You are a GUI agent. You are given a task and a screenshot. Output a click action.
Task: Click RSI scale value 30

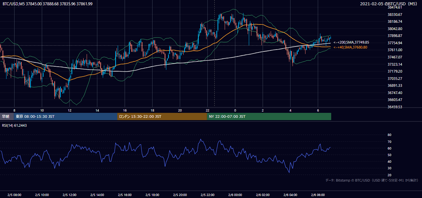coord(389,168)
